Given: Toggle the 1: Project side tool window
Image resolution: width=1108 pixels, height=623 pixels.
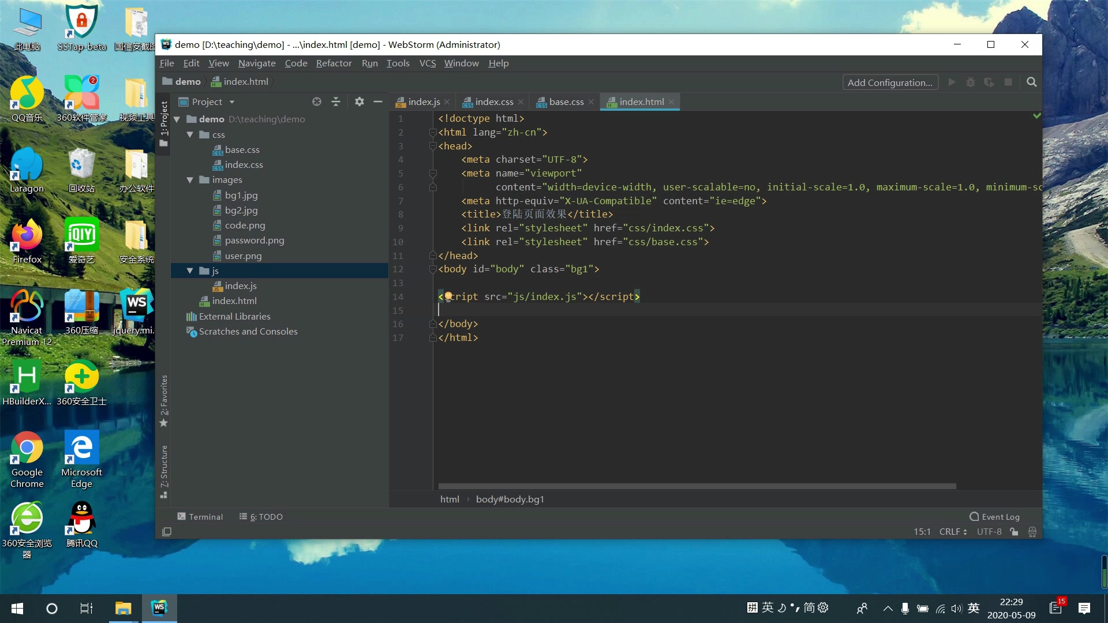Looking at the screenshot, I should point(164,122).
